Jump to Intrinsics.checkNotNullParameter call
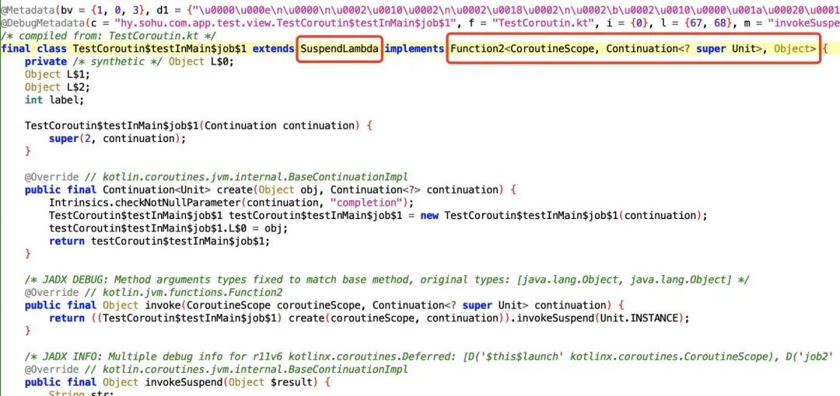Viewport: 840px width, 396px height. click(x=145, y=203)
